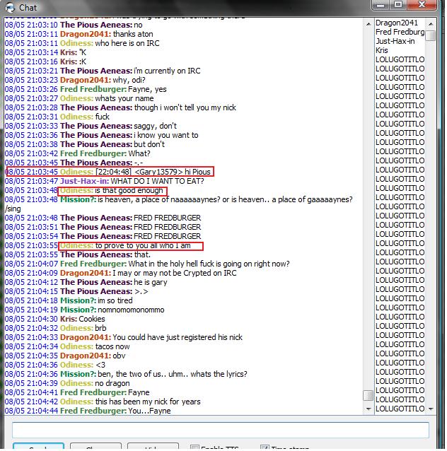Click the chat log scrollbar thumb
This screenshot has height=451, width=447.
click(x=368, y=395)
